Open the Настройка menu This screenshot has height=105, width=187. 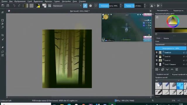(x=66, y=1)
